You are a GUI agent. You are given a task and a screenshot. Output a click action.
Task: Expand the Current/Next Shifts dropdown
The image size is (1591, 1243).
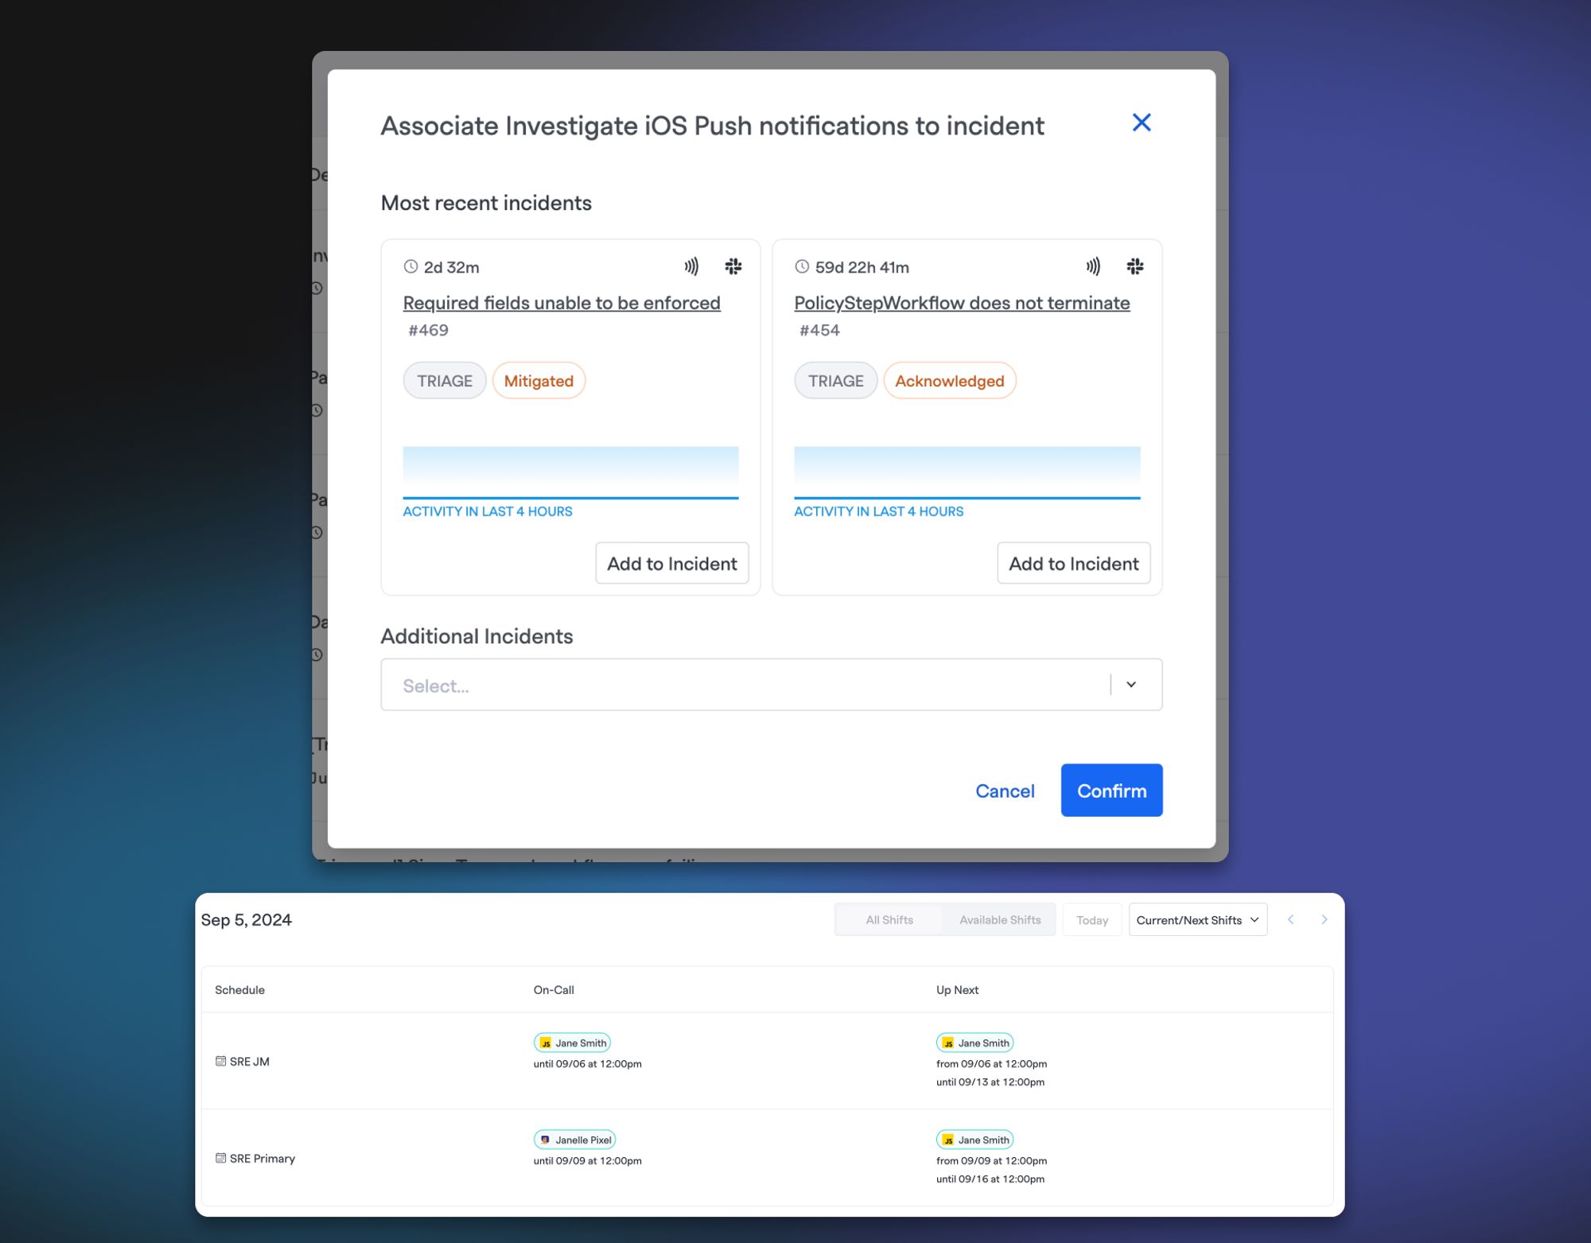(x=1197, y=920)
